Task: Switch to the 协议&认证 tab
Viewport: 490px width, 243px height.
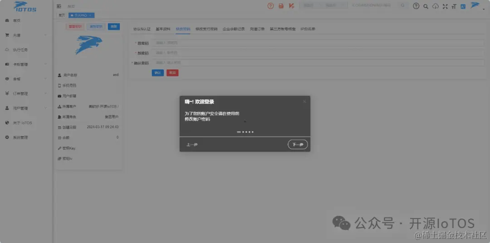Action: (x=142, y=29)
